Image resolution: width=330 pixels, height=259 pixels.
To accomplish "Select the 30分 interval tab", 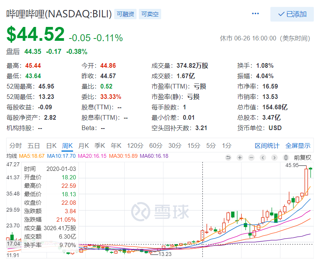I will [175, 145].
